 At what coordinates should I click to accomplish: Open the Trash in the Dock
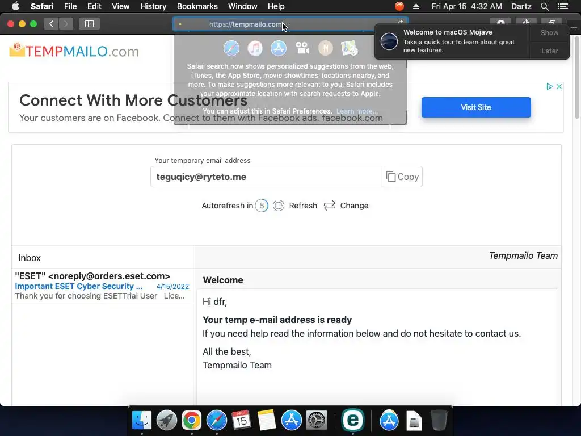click(439, 420)
